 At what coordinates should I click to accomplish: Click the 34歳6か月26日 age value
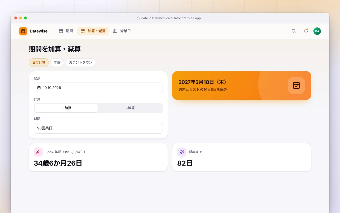click(58, 163)
